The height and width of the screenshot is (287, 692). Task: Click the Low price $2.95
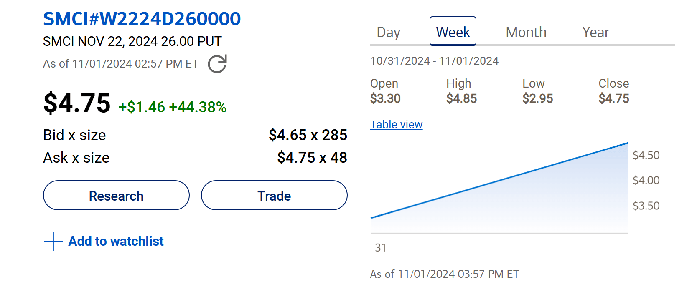pos(537,99)
